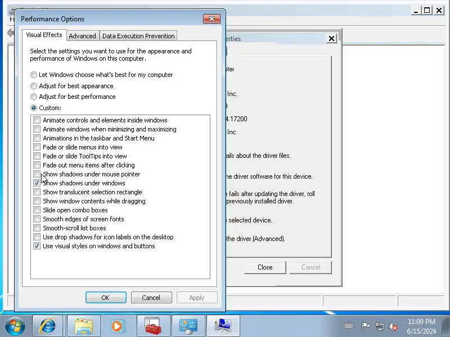
Task: Check Fade or slide ToolTips into view
Action: 37,156
